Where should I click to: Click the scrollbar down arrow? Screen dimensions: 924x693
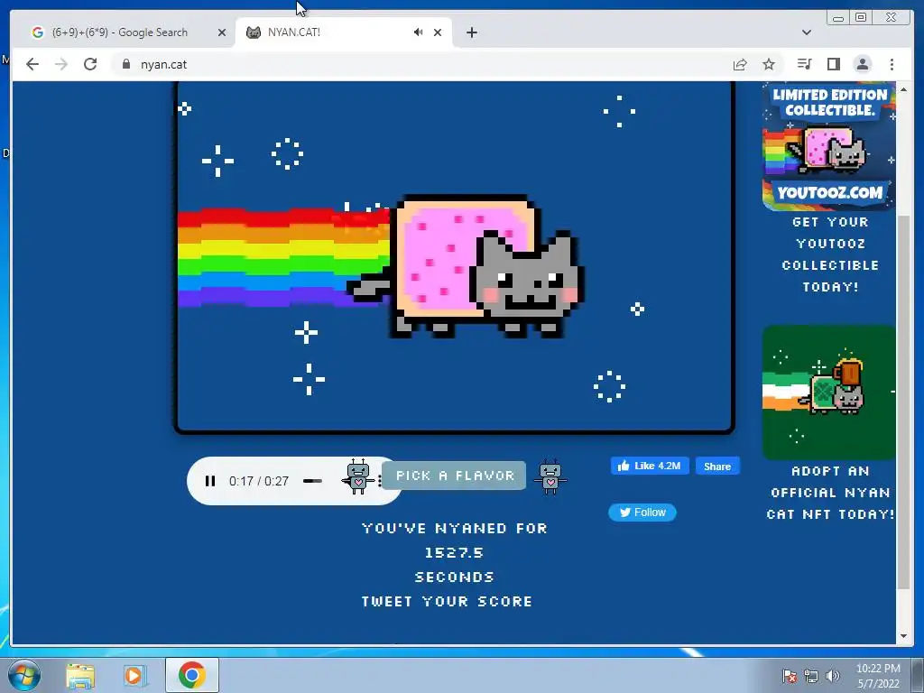[x=903, y=636]
